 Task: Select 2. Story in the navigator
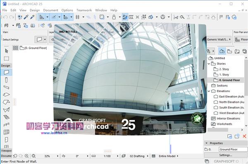[224, 69]
